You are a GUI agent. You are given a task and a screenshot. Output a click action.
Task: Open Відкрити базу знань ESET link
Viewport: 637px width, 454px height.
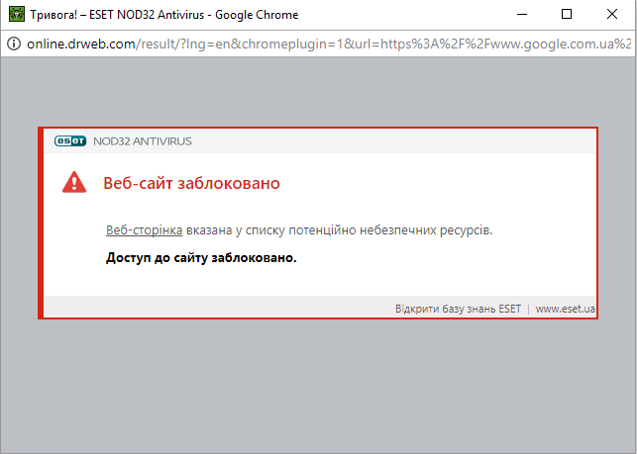point(458,309)
